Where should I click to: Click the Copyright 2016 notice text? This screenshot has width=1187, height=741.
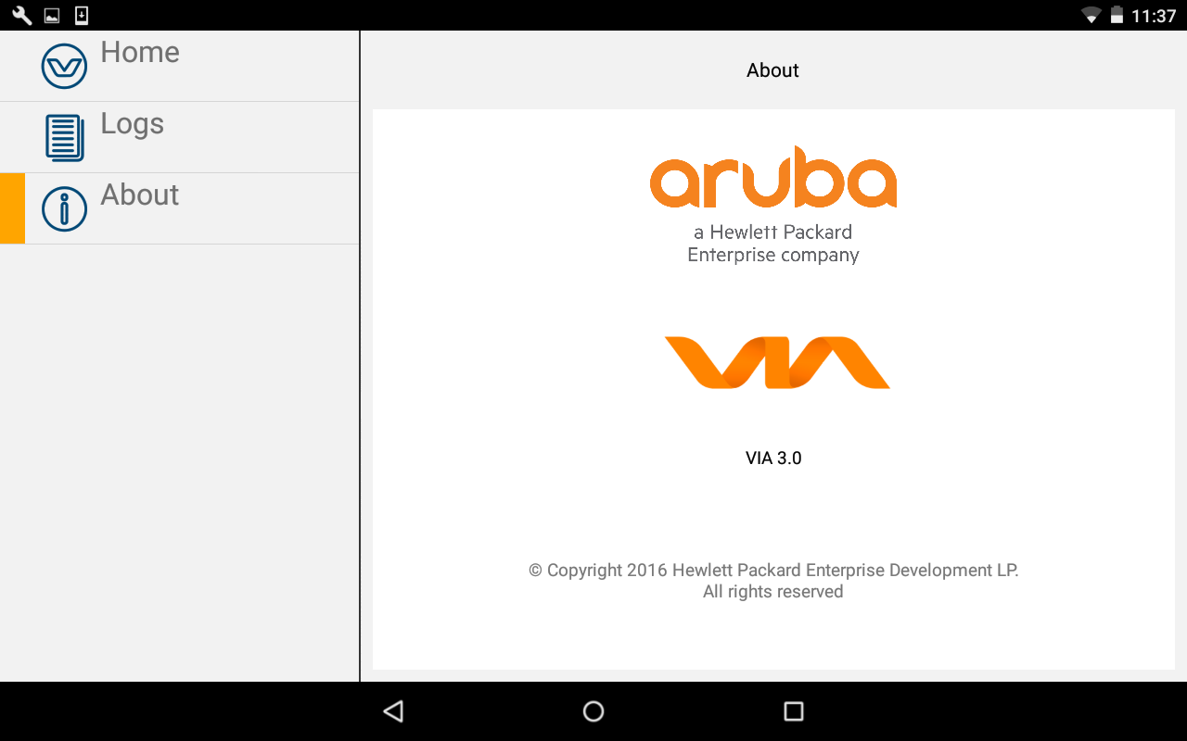click(x=773, y=571)
